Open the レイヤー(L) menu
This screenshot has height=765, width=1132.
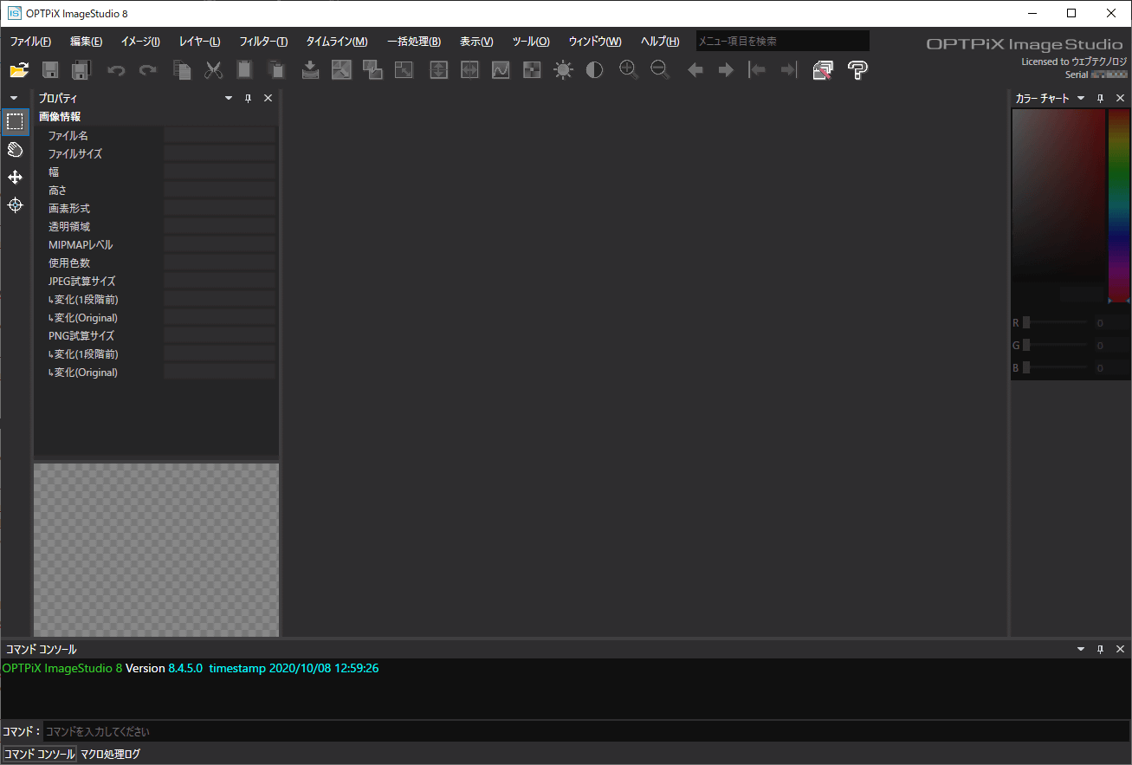point(199,42)
